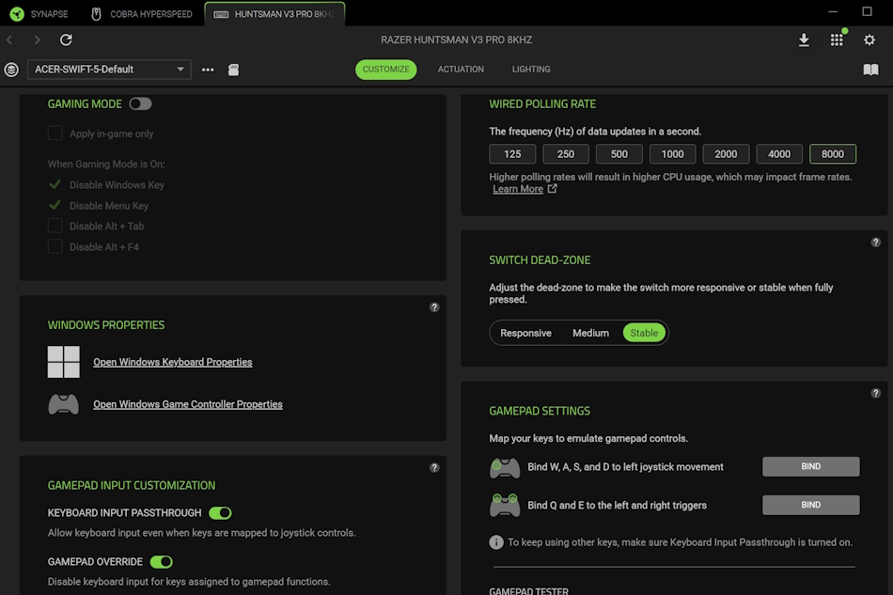
Task: Select the Huntsman V3 Pro 8KHz tab
Action: (x=275, y=14)
